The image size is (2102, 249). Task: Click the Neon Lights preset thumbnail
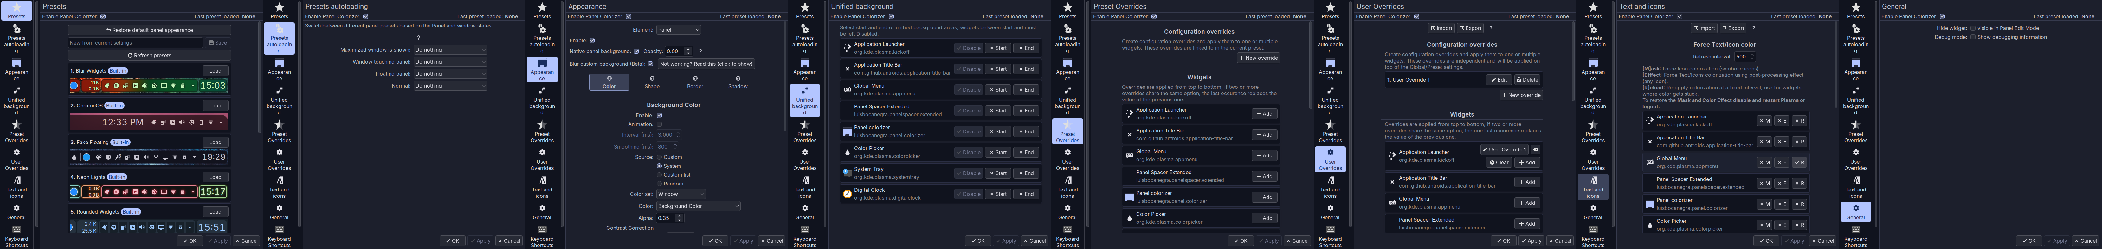(149, 192)
